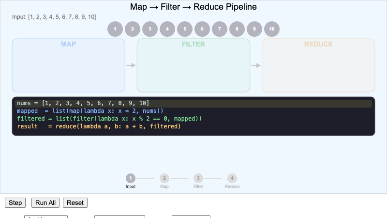Viewport: 387px width, 218px height.
Task: Pick input token circle 7
Action: click(220, 29)
